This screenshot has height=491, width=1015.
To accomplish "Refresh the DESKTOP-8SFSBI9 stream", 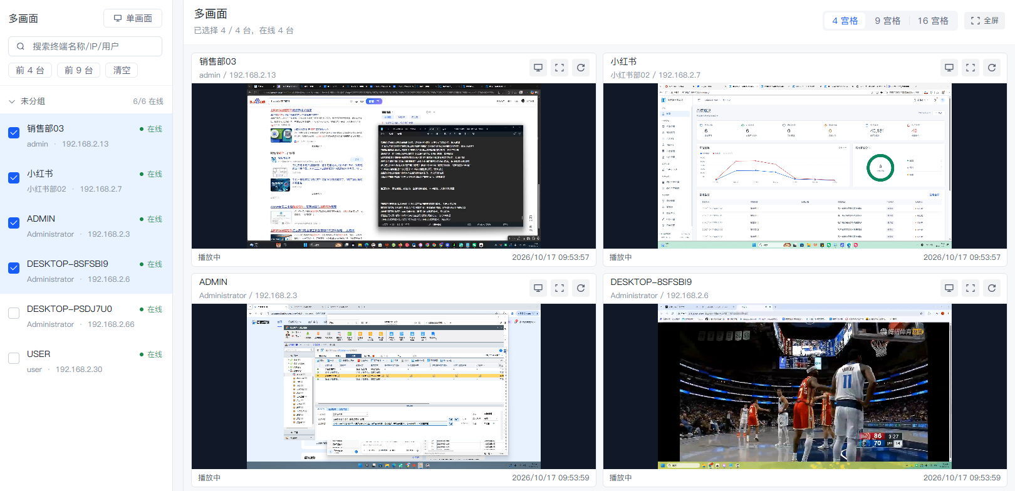I will coord(992,288).
